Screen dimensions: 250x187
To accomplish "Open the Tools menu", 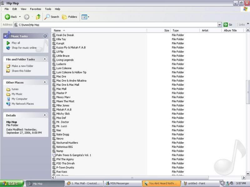I will click(x=48, y=9).
